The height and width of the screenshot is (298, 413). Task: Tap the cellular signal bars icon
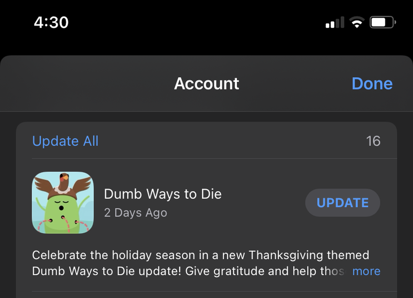pyautogui.click(x=335, y=23)
